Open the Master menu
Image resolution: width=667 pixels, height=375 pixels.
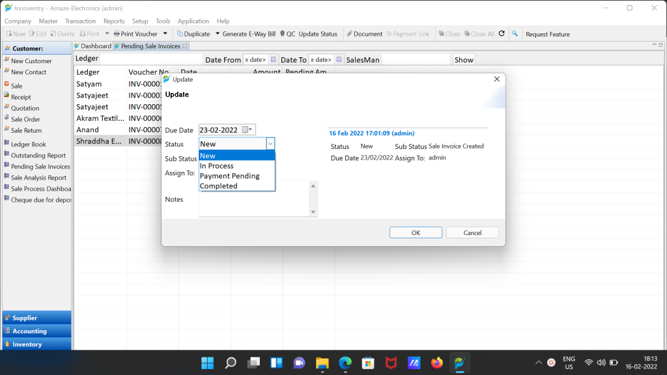48,21
